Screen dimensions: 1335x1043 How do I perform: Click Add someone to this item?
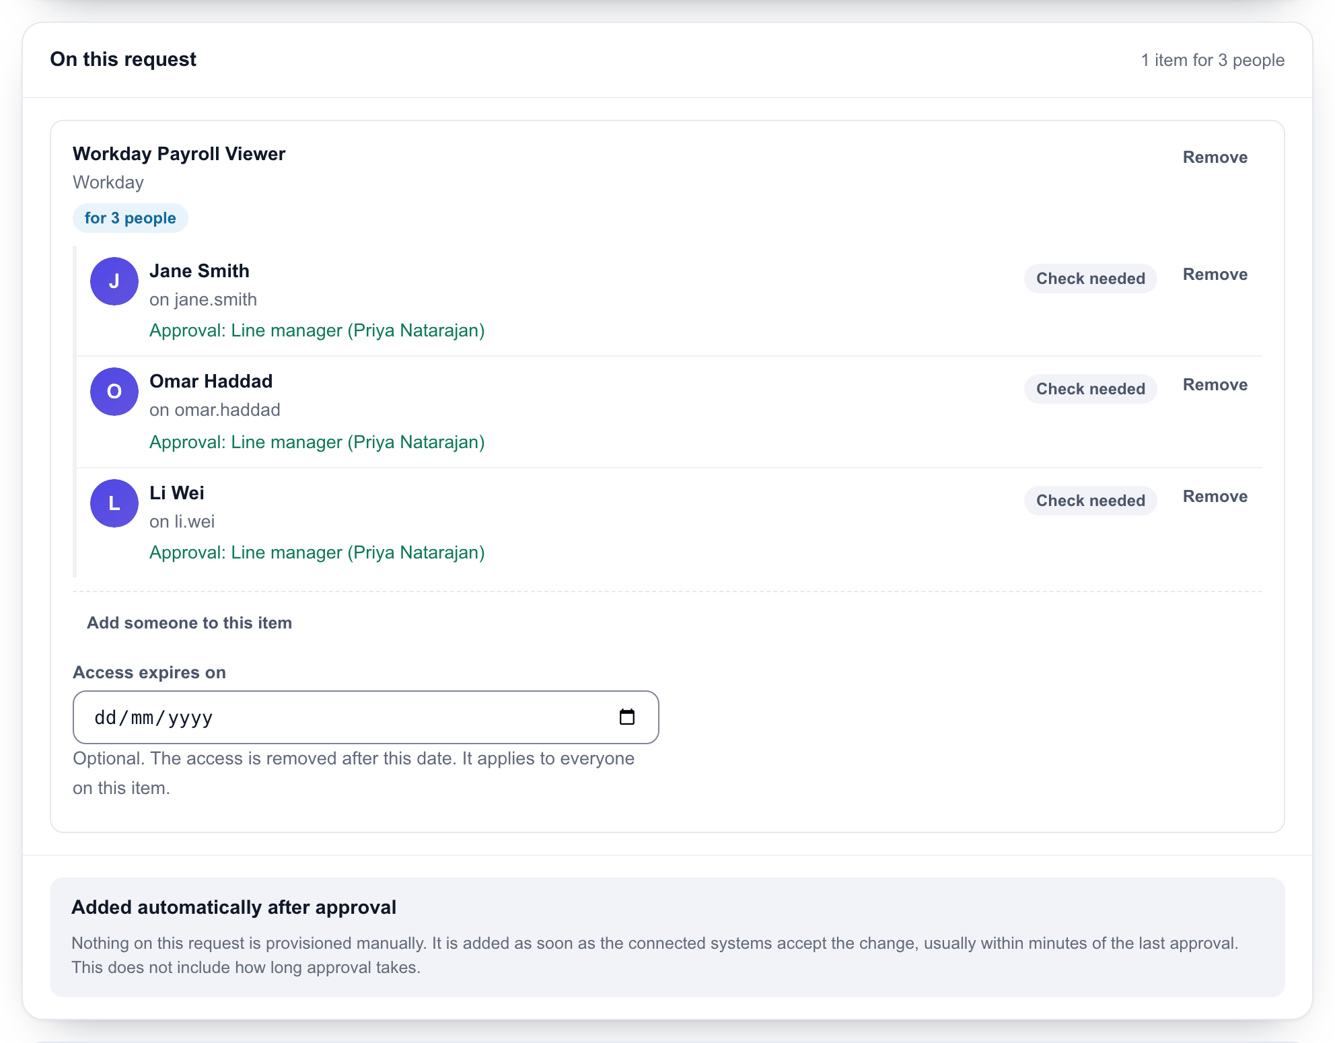[x=189, y=622]
